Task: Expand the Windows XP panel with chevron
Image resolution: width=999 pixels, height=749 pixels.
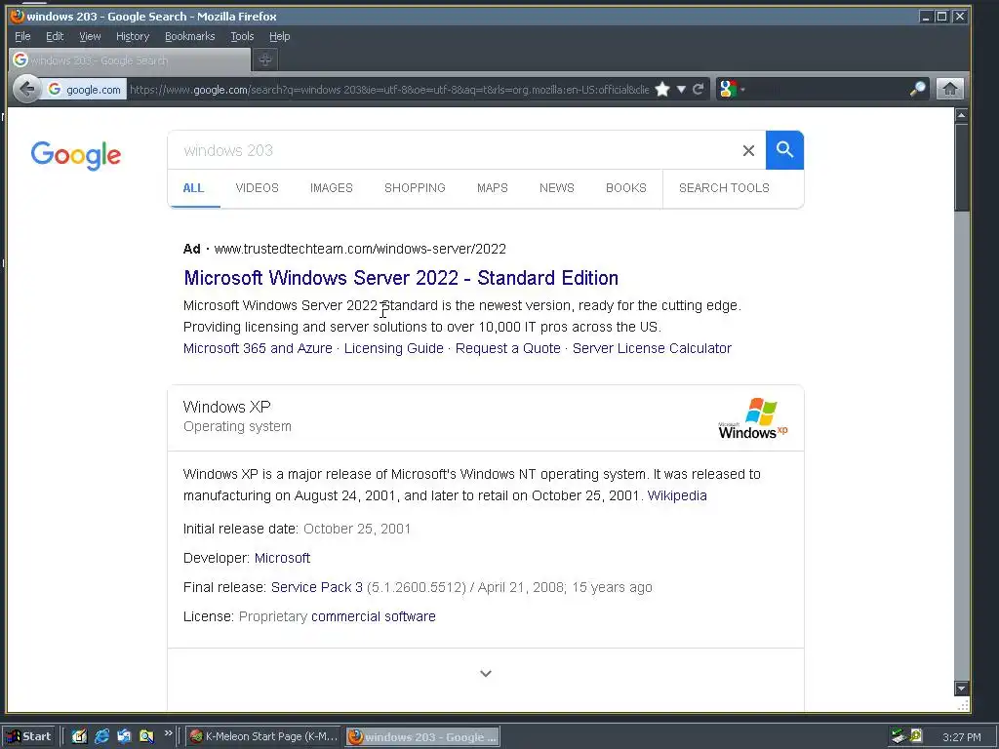Action: point(486,674)
